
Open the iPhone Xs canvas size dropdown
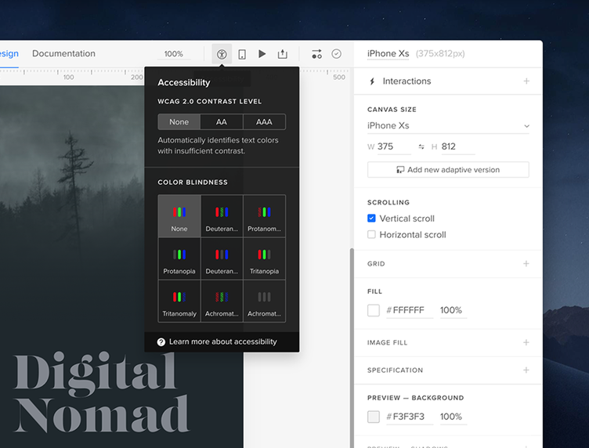[448, 126]
